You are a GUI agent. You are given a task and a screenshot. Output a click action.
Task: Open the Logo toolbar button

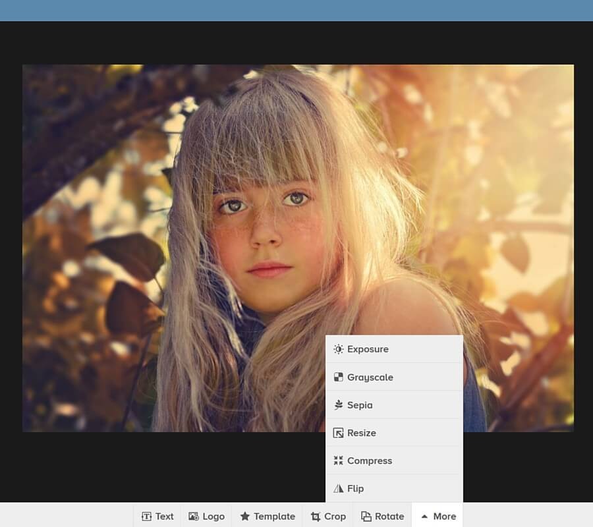click(x=206, y=516)
